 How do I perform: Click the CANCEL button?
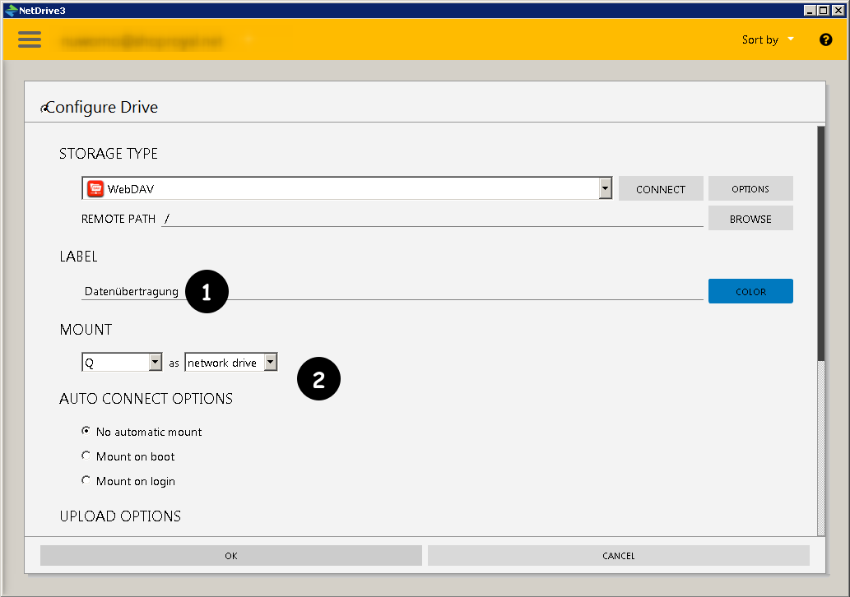click(618, 556)
